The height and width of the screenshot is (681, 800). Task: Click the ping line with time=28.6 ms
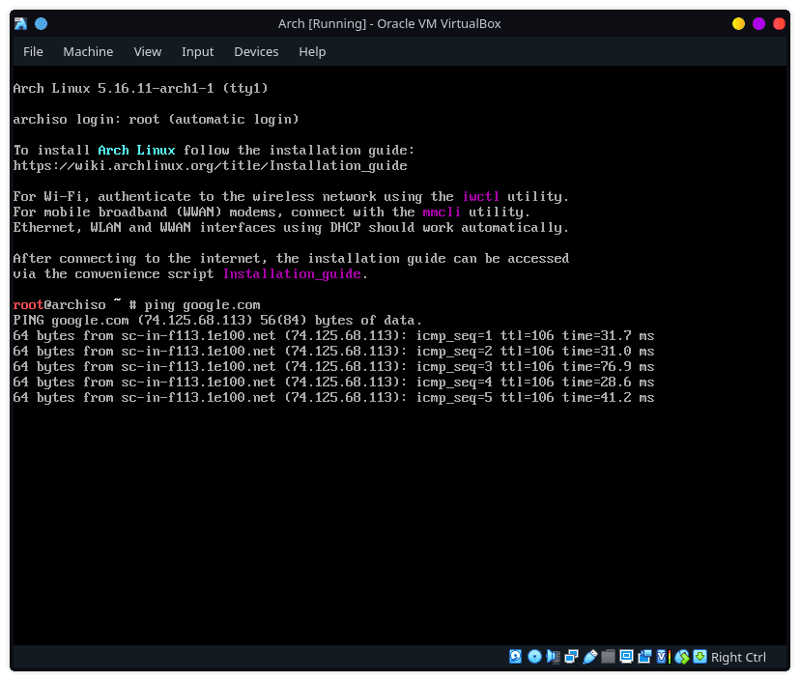[333, 383]
